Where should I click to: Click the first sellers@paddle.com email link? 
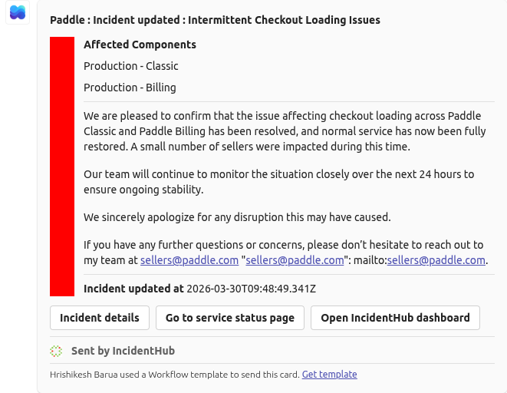pos(189,260)
